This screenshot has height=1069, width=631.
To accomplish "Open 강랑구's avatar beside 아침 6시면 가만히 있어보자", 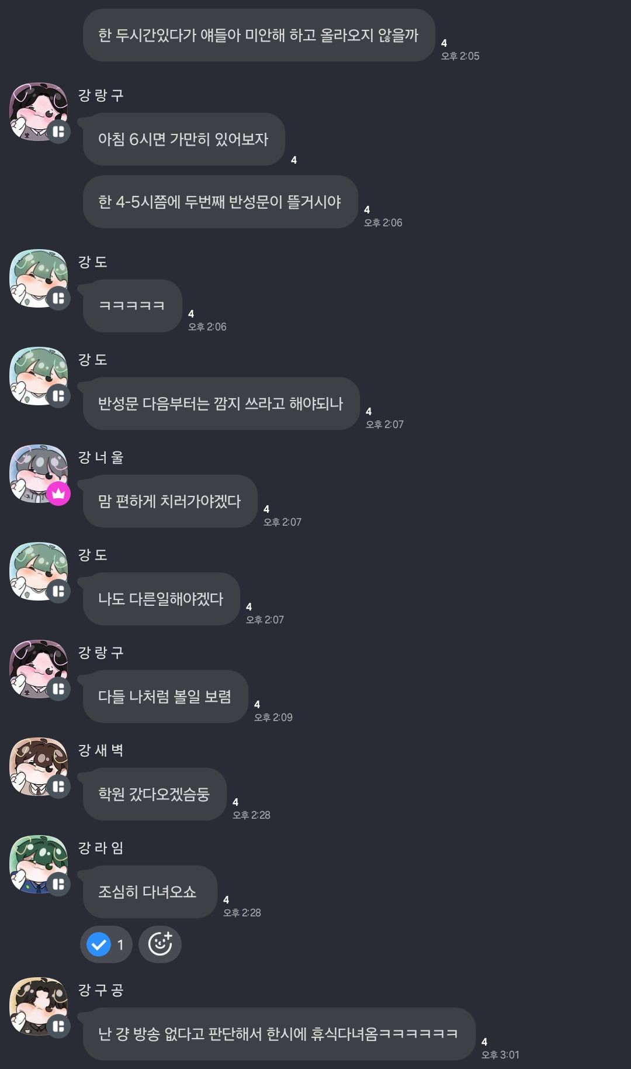I will (x=39, y=112).
